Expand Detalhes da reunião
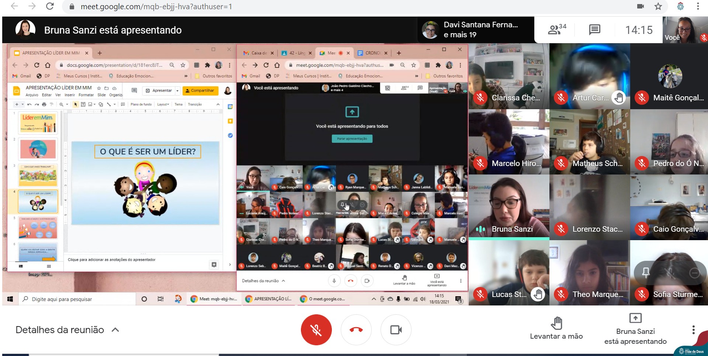The width and height of the screenshot is (708, 356). [x=67, y=330]
